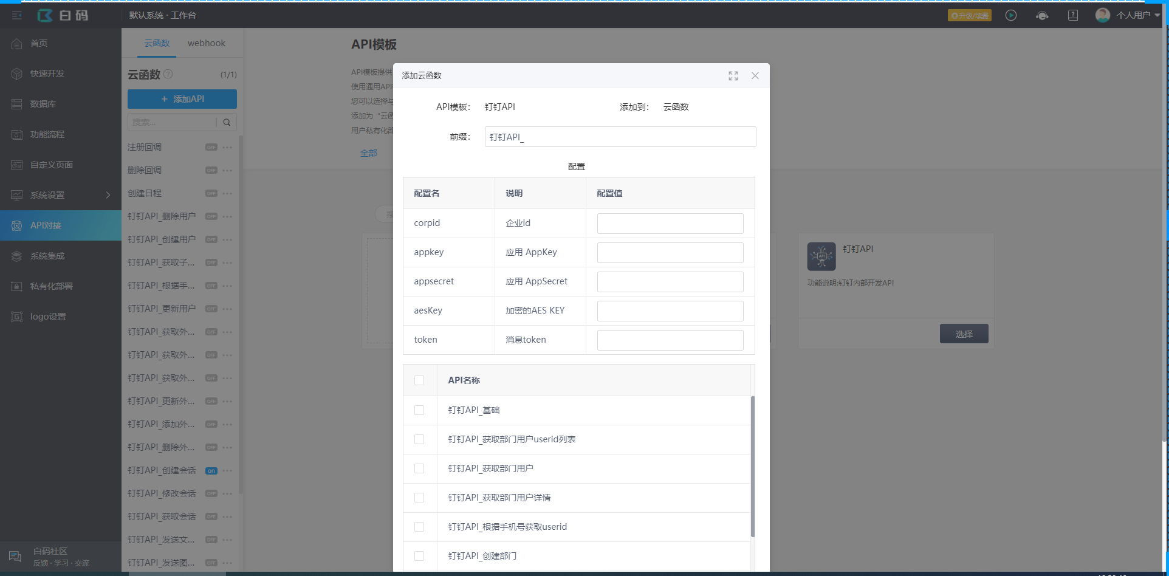
Task: Check the 钉钉API_基础 checkbox
Action: point(419,410)
